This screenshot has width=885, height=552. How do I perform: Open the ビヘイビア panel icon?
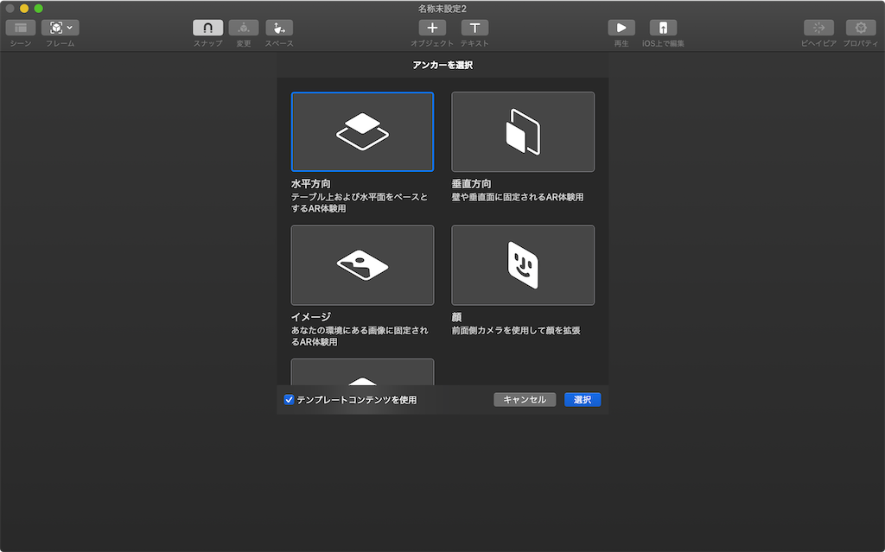819,27
